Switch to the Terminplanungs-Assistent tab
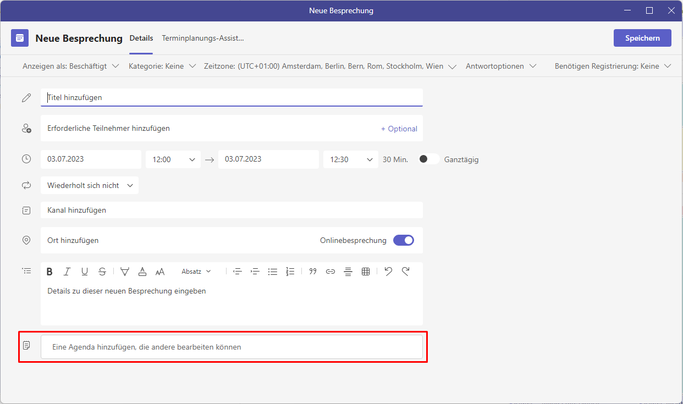 tap(202, 38)
